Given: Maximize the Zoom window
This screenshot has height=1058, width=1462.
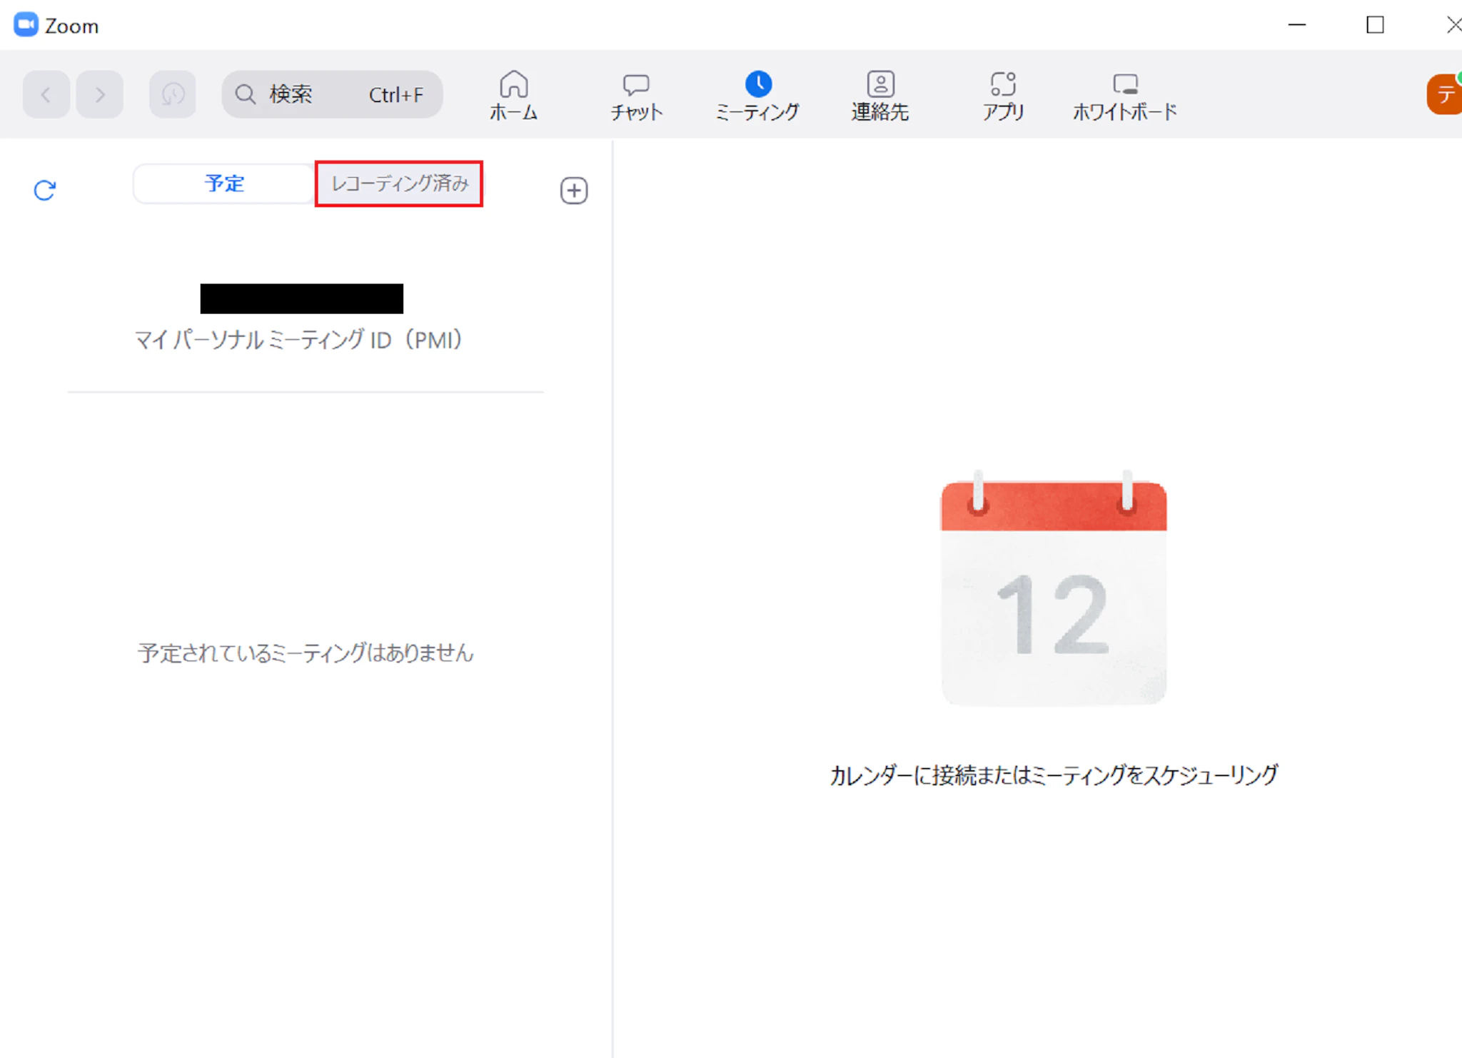Looking at the screenshot, I should click(x=1375, y=25).
